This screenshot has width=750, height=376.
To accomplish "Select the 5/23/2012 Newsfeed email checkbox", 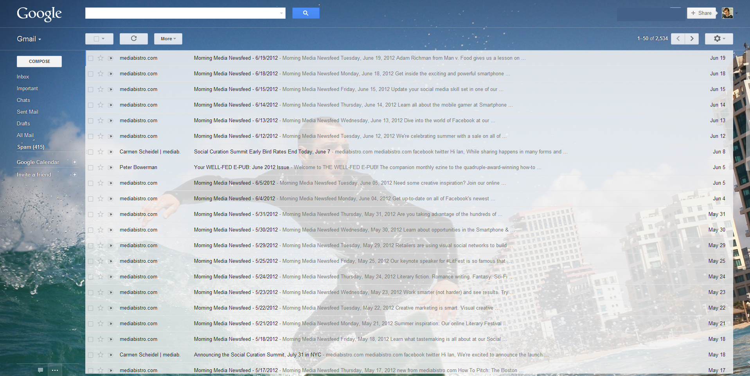I will [90, 292].
